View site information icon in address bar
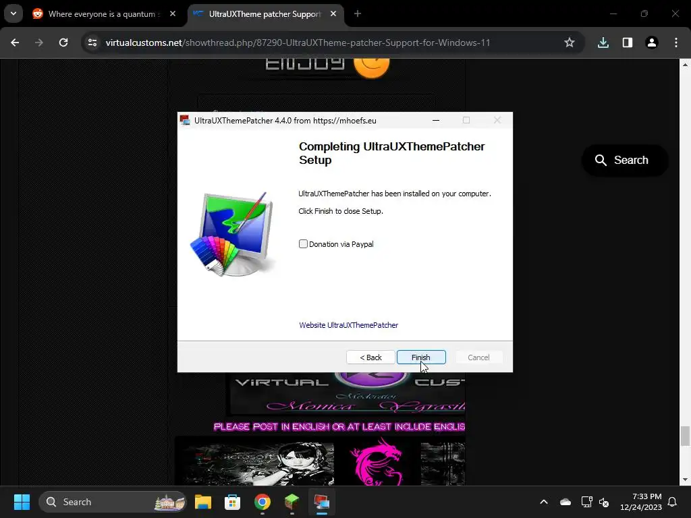The height and width of the screenshot is (518, 691). [x=92, y=42]
